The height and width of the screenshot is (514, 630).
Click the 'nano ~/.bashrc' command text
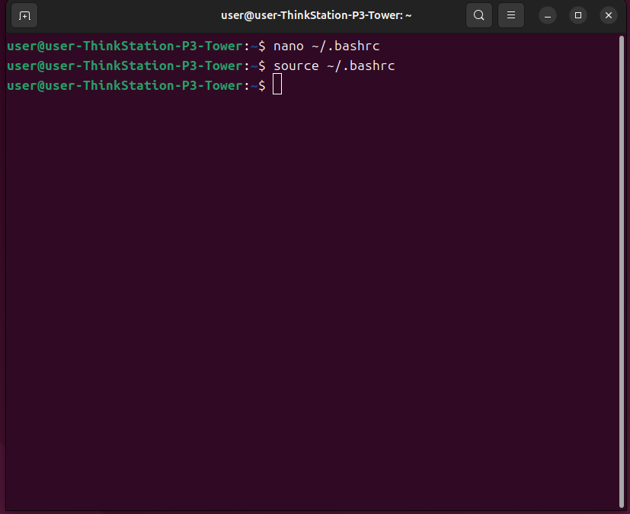326,46
